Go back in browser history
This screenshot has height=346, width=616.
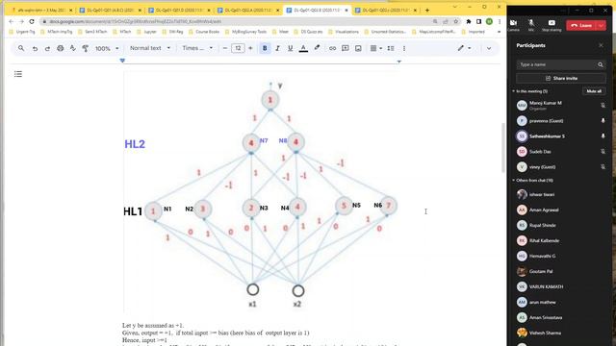click(11, 21)
